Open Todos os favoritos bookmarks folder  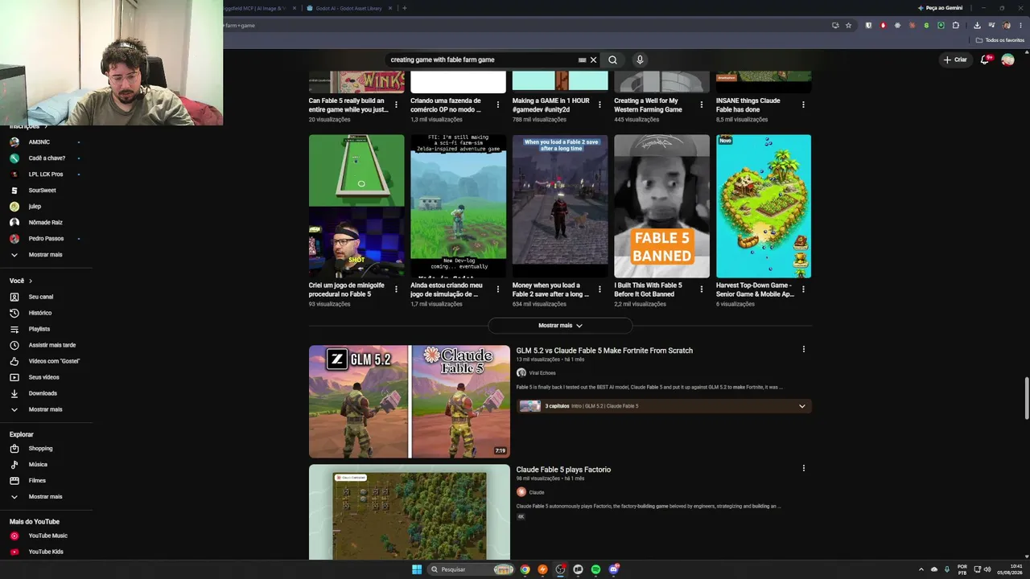point(1000,39)
